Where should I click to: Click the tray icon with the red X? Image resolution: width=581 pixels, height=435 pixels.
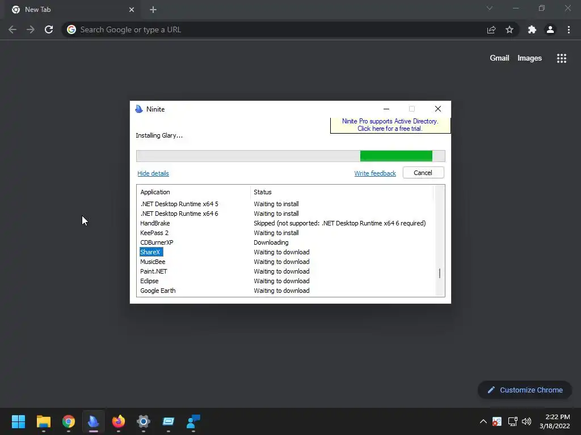point(497,421)
